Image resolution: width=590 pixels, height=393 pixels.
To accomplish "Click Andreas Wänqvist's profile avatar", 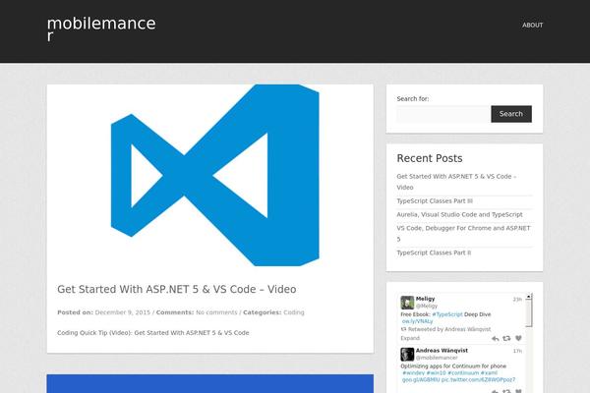I will point(406,354).
